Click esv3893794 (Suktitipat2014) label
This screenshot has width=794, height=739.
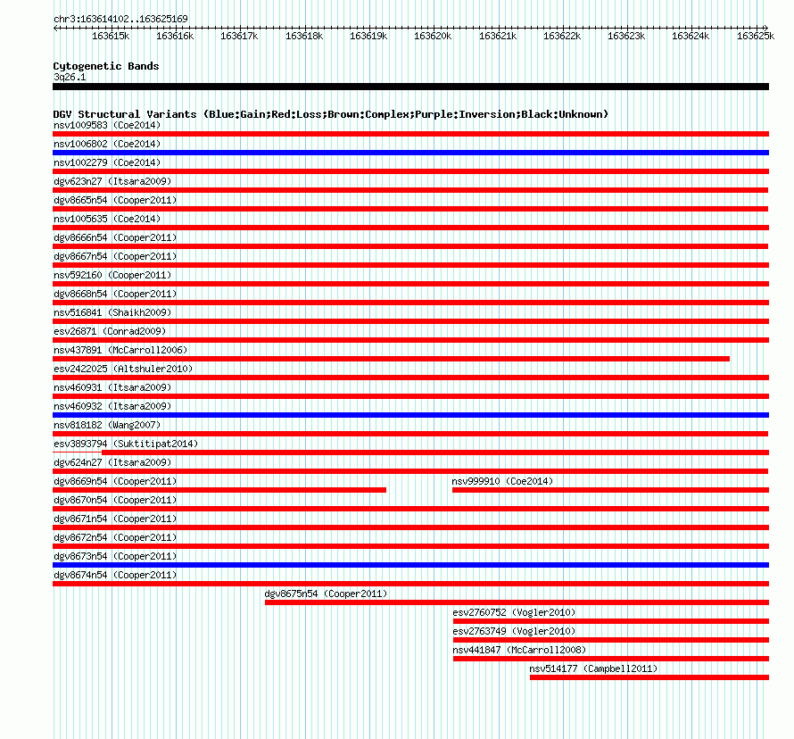[x=126, y=444]
